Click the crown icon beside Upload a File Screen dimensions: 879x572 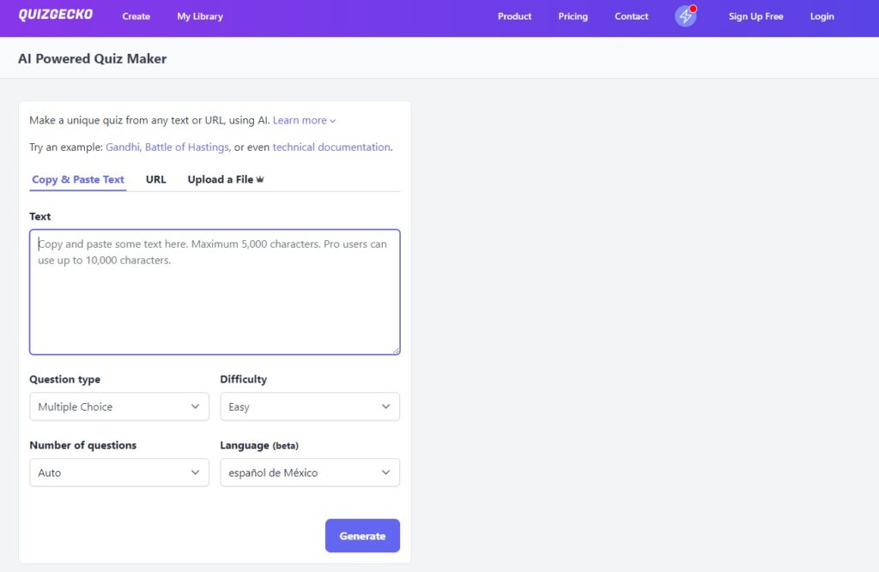pyautogui.click(x=260, y=179)
